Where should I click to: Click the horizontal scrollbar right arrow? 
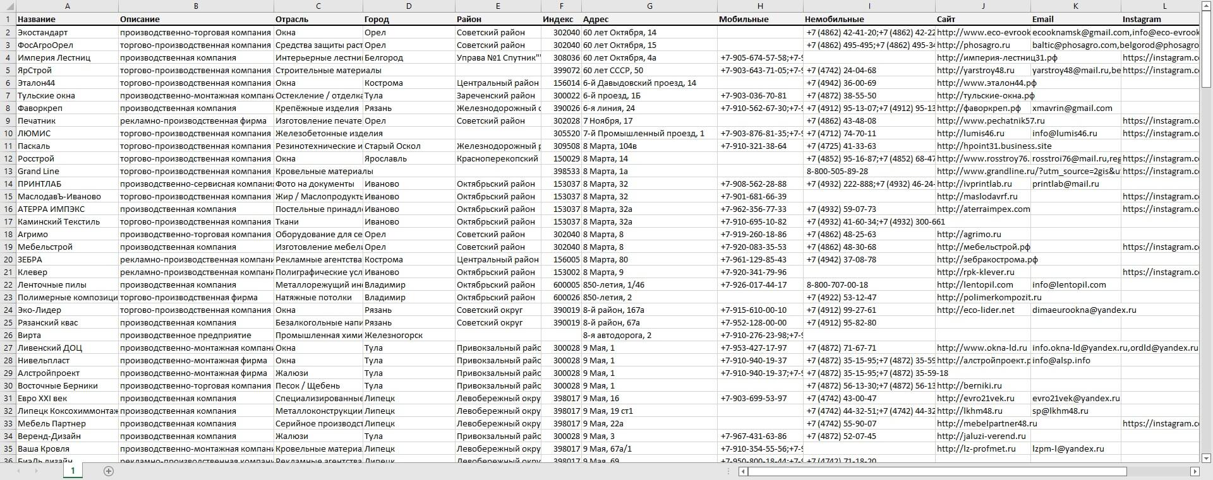click(x=1195, y=472)
